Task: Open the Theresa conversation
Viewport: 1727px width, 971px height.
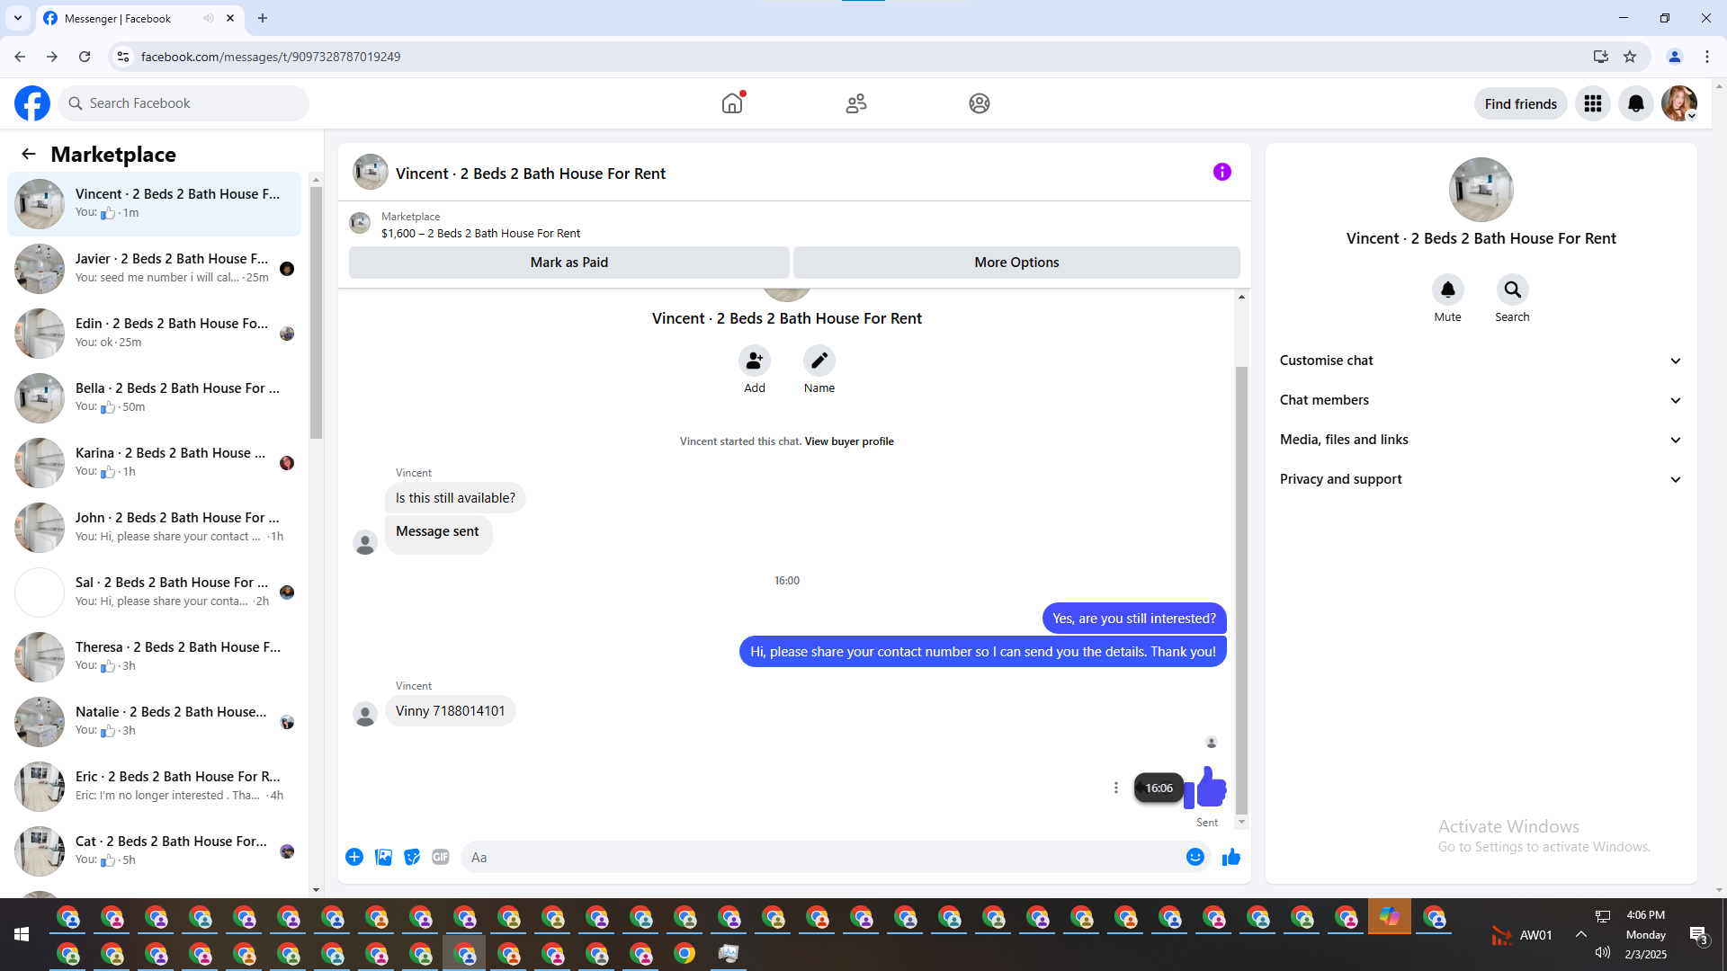Action: click(155, 657)
